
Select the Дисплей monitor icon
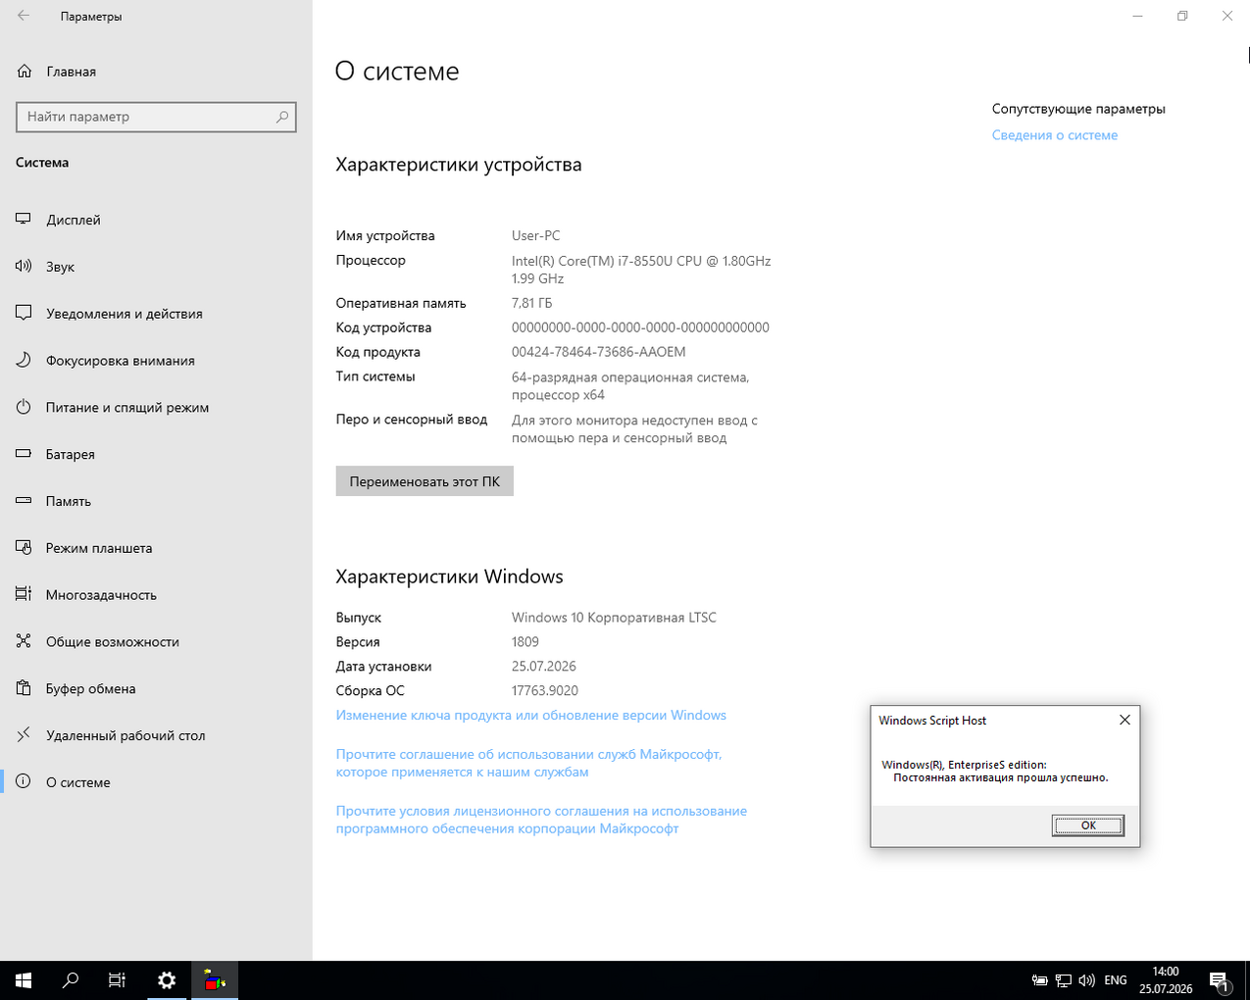[x=24, y=220]
